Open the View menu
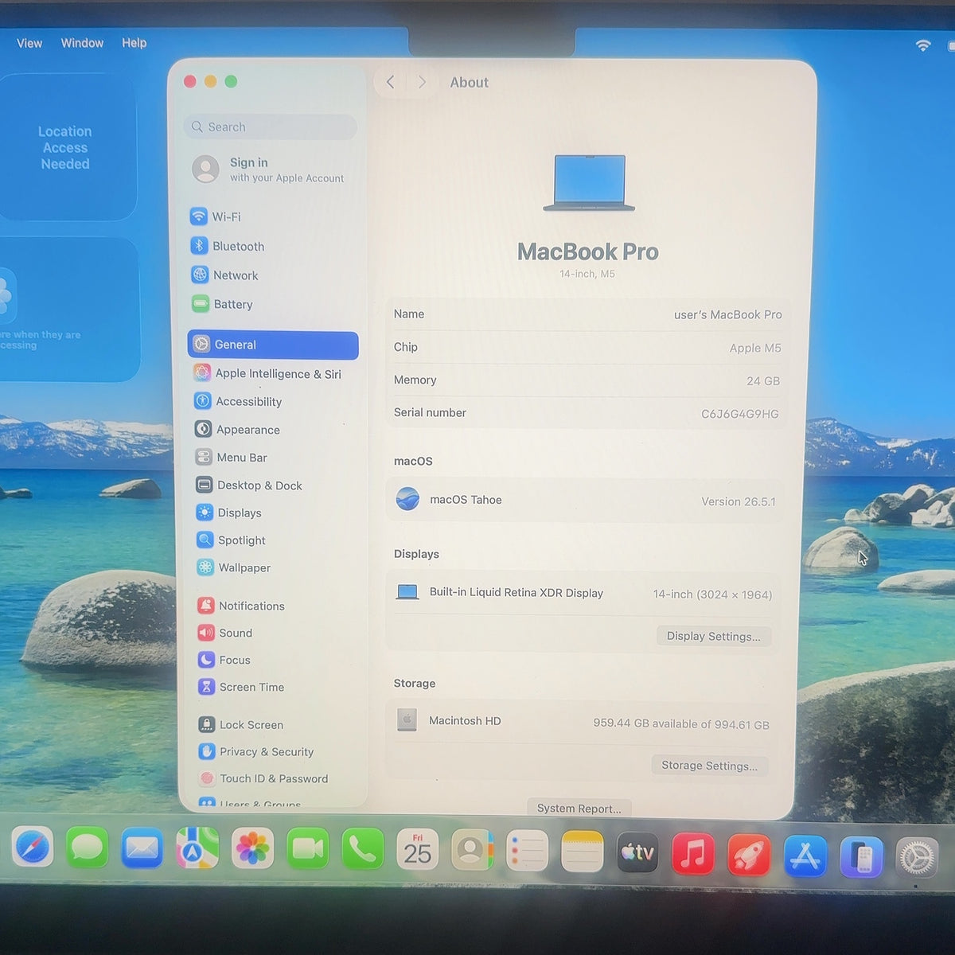 pos(29,43)
